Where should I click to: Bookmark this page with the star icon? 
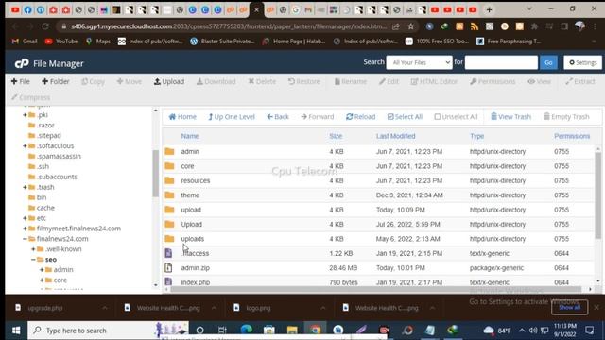411,26
